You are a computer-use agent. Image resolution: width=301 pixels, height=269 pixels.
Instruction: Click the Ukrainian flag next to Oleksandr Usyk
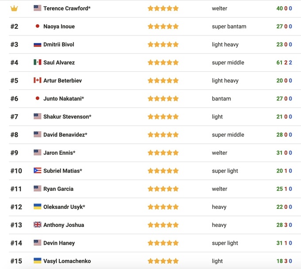38,207
